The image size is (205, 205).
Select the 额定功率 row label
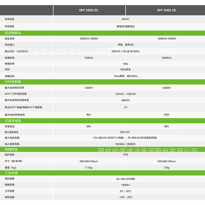tap(9, 39)
